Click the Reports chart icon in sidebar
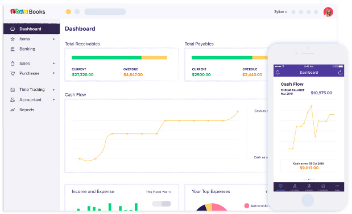The height and width of the screenshot is (214, 352). (13, 110)
